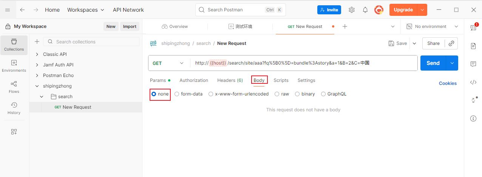Open the History sidebar panel
The height and width of the screenshot is (177, 482).
pyautogui.click(x=14, y=108)
